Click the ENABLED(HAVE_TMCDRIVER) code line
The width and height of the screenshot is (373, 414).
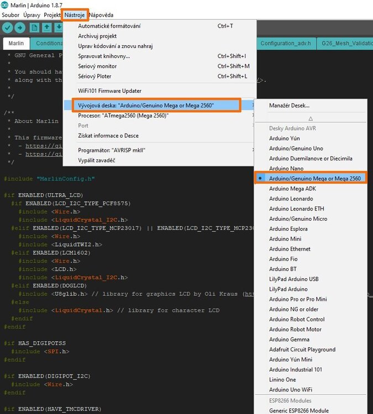[52, 409]
